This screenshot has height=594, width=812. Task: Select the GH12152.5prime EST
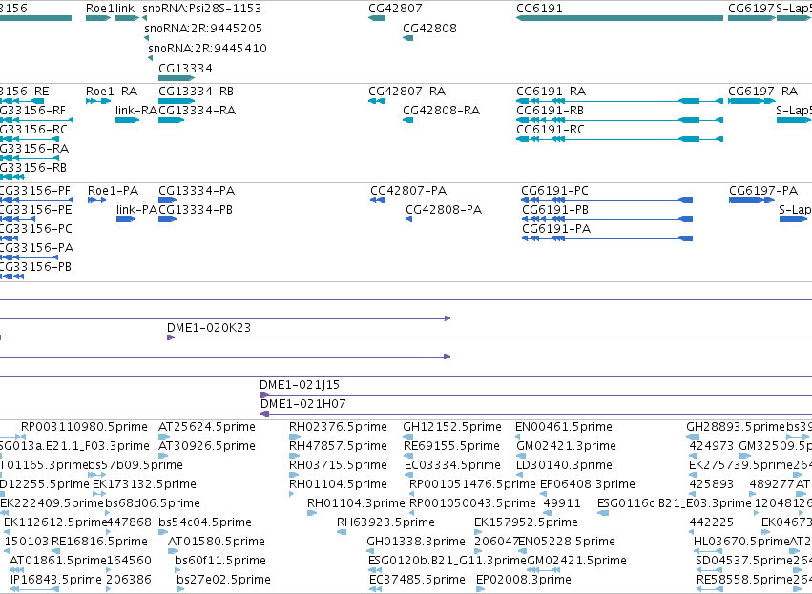pyautogui.click(x=408, y=437)
